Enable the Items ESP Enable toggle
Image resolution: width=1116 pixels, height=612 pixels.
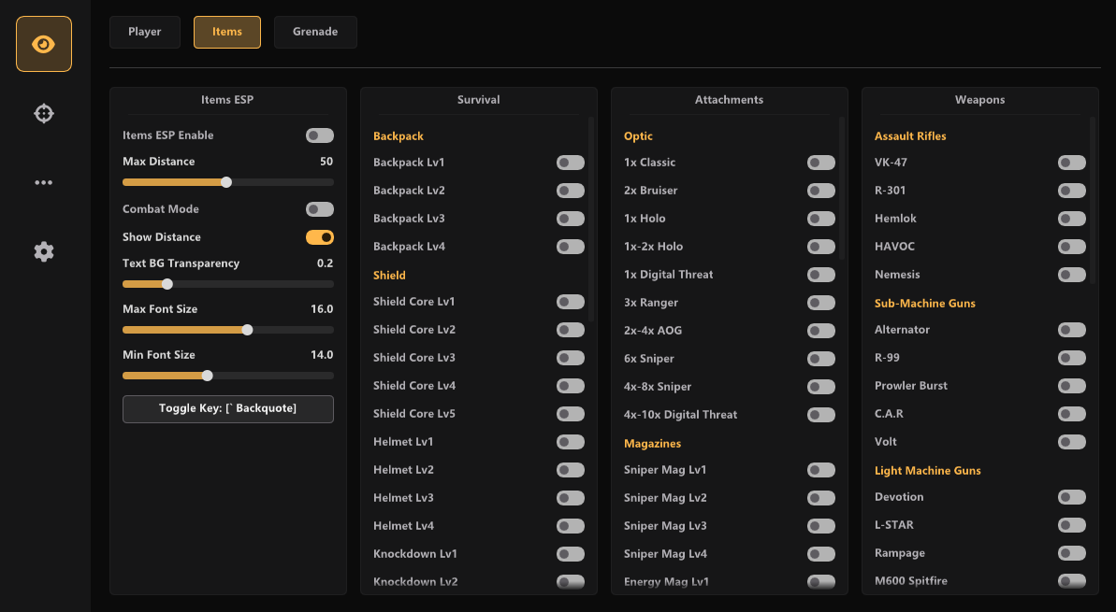(x=320, y=135)
